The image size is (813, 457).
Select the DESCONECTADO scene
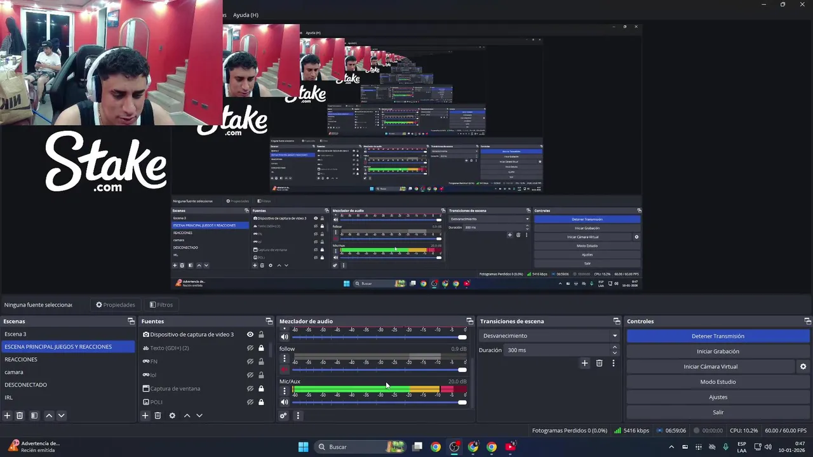(x=67, y=385)
